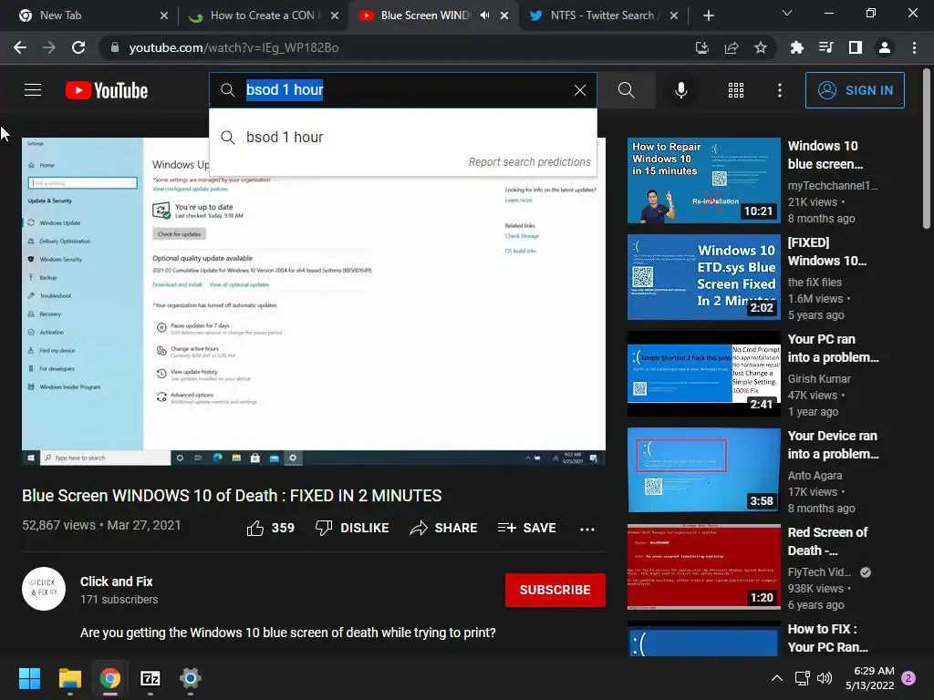Open 'Windows 10 blue screen...' video title
Screen dimensions: 934x700
click(x=825, y=155)
